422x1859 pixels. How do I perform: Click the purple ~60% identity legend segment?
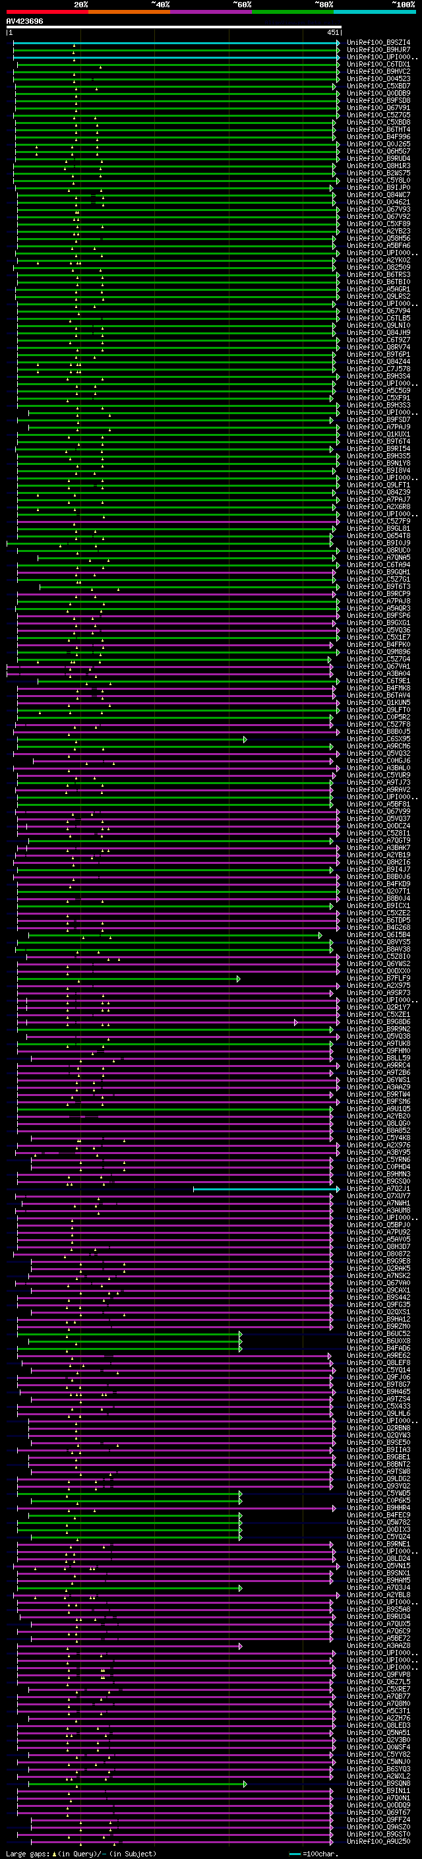pyautogui.click(x=210, y=12)
